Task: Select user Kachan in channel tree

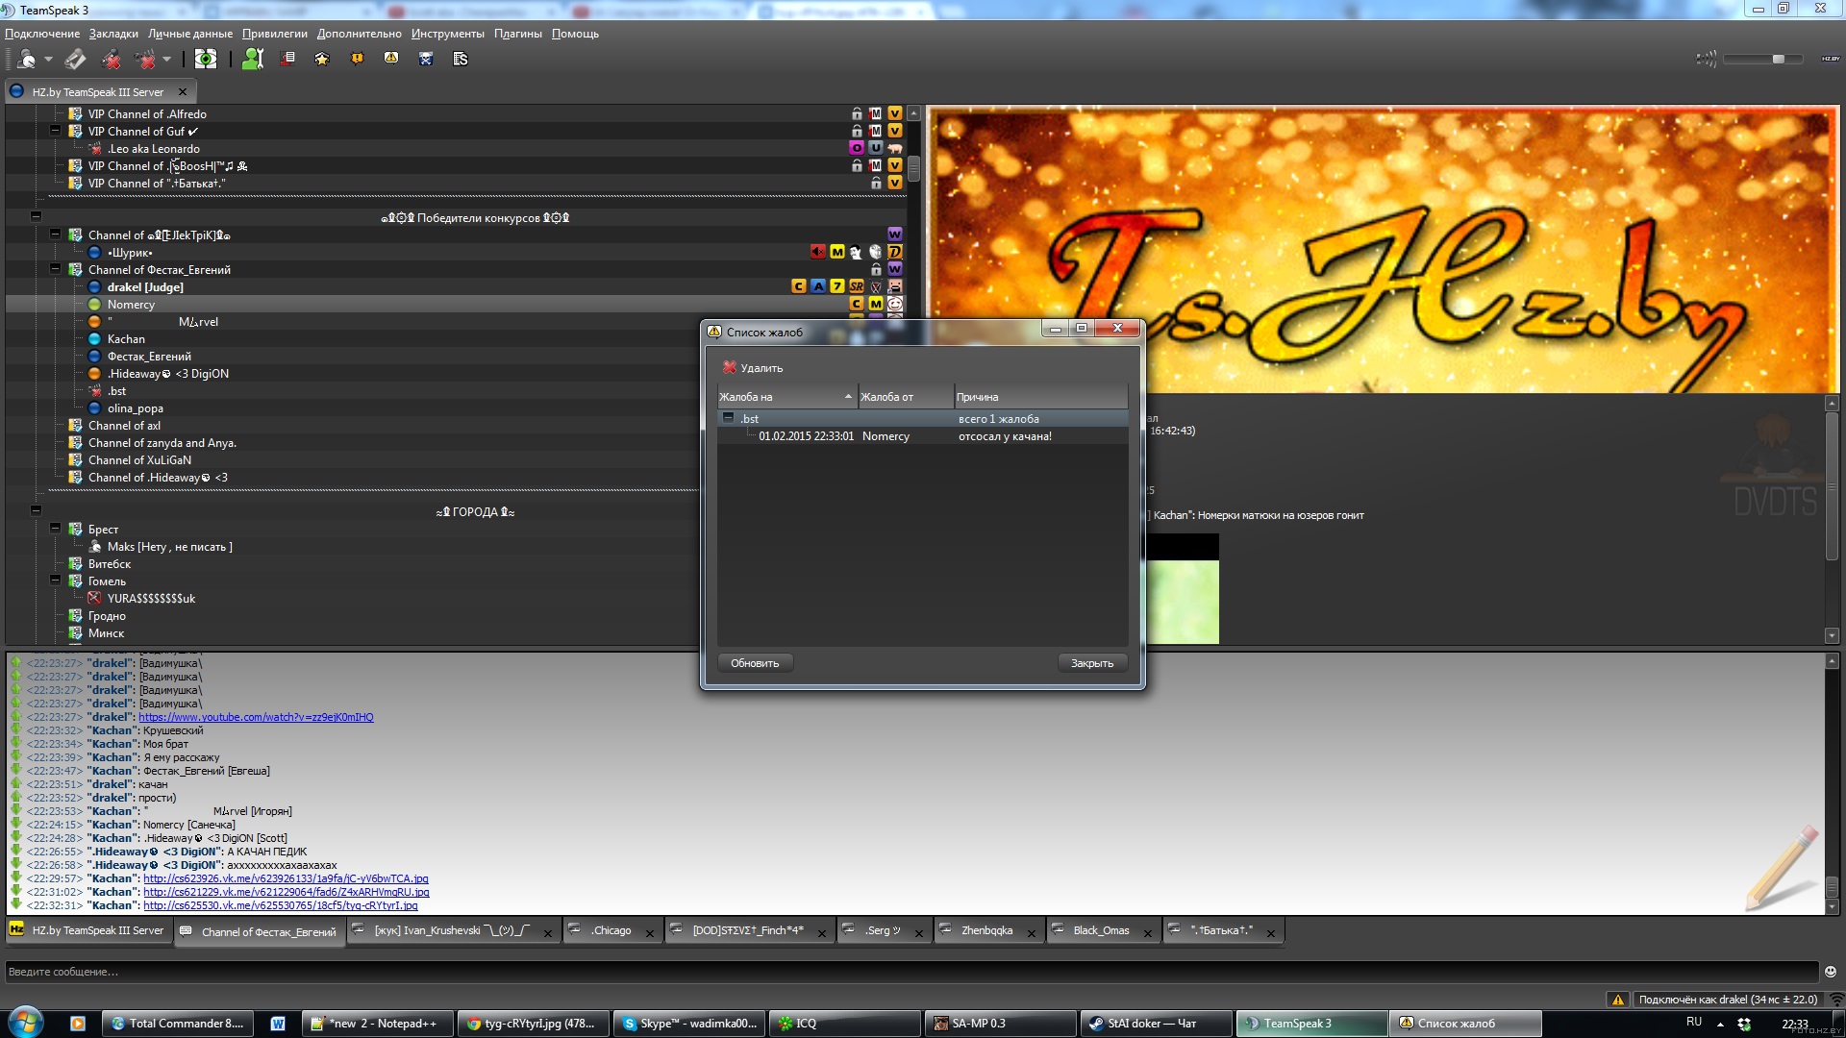Action: (x=126, y=339)
